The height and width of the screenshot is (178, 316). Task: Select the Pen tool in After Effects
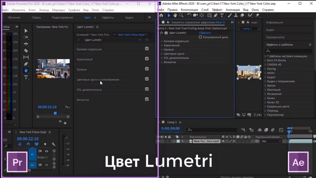click(x=216, y=15)
